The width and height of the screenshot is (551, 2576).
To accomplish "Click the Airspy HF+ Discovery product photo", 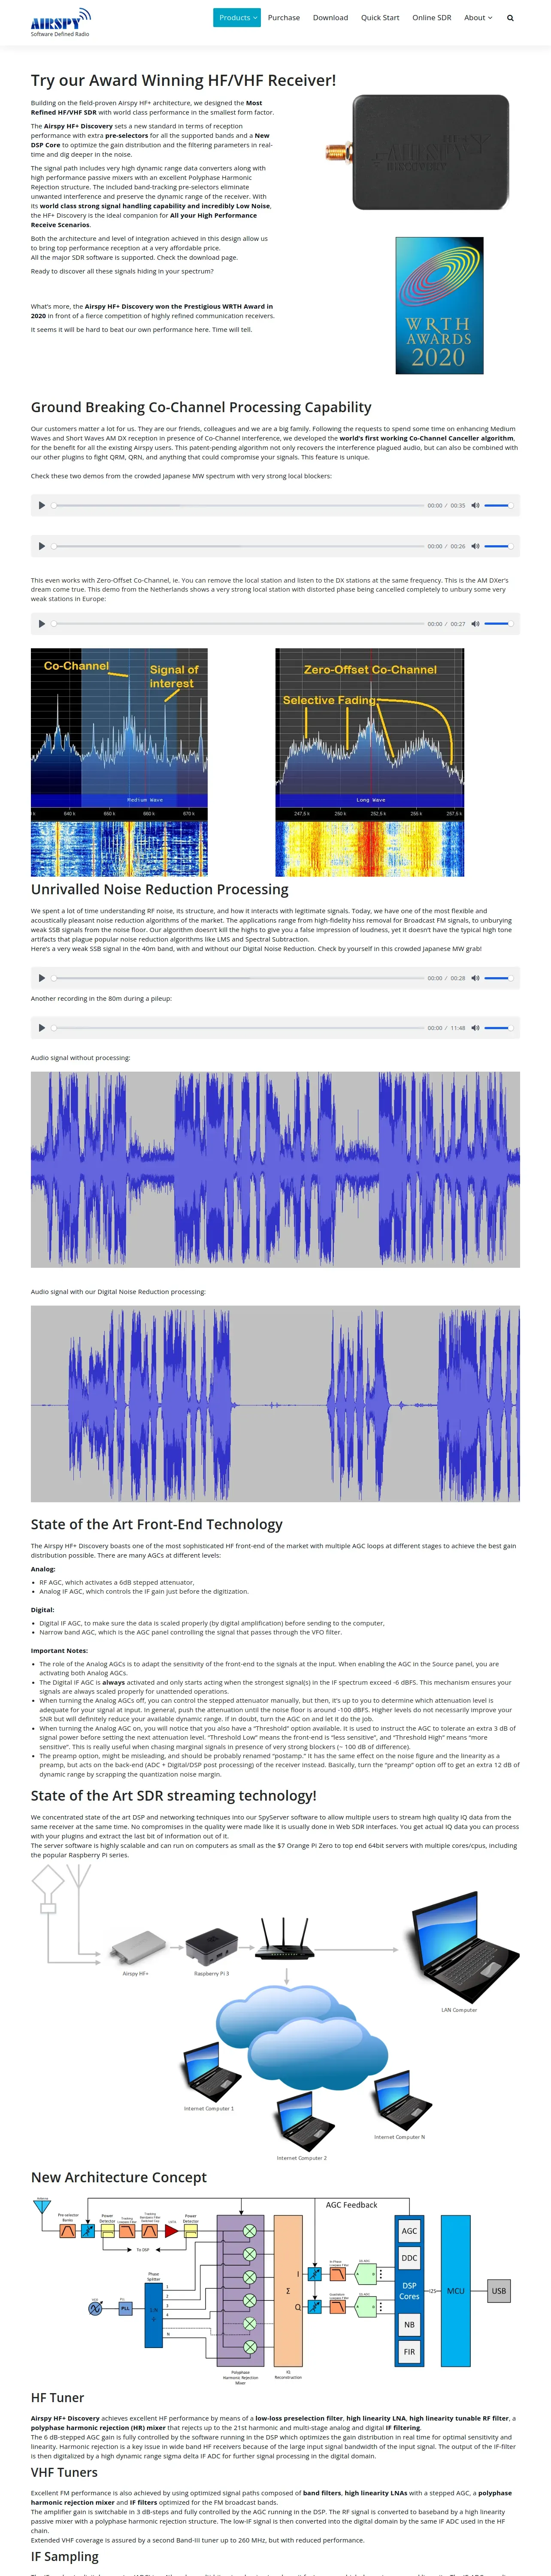I will 418,152.
